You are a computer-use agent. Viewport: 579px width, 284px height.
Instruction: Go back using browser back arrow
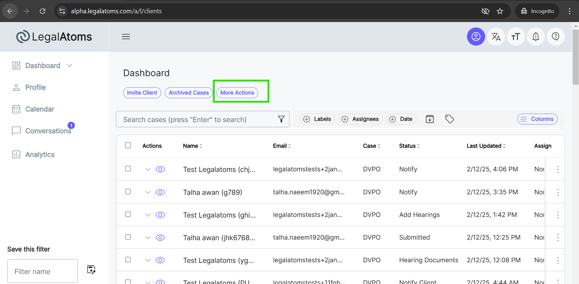[10, 11]
